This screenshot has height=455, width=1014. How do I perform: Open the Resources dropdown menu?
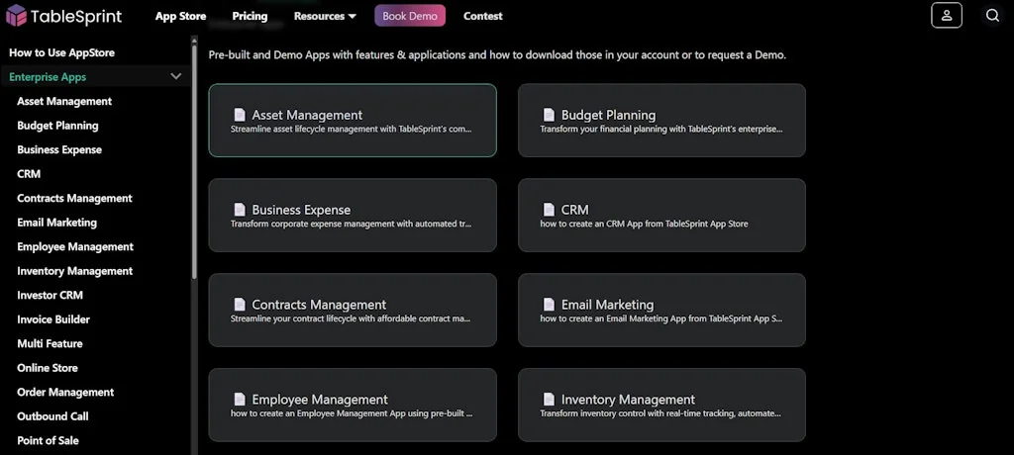[325, 16]
